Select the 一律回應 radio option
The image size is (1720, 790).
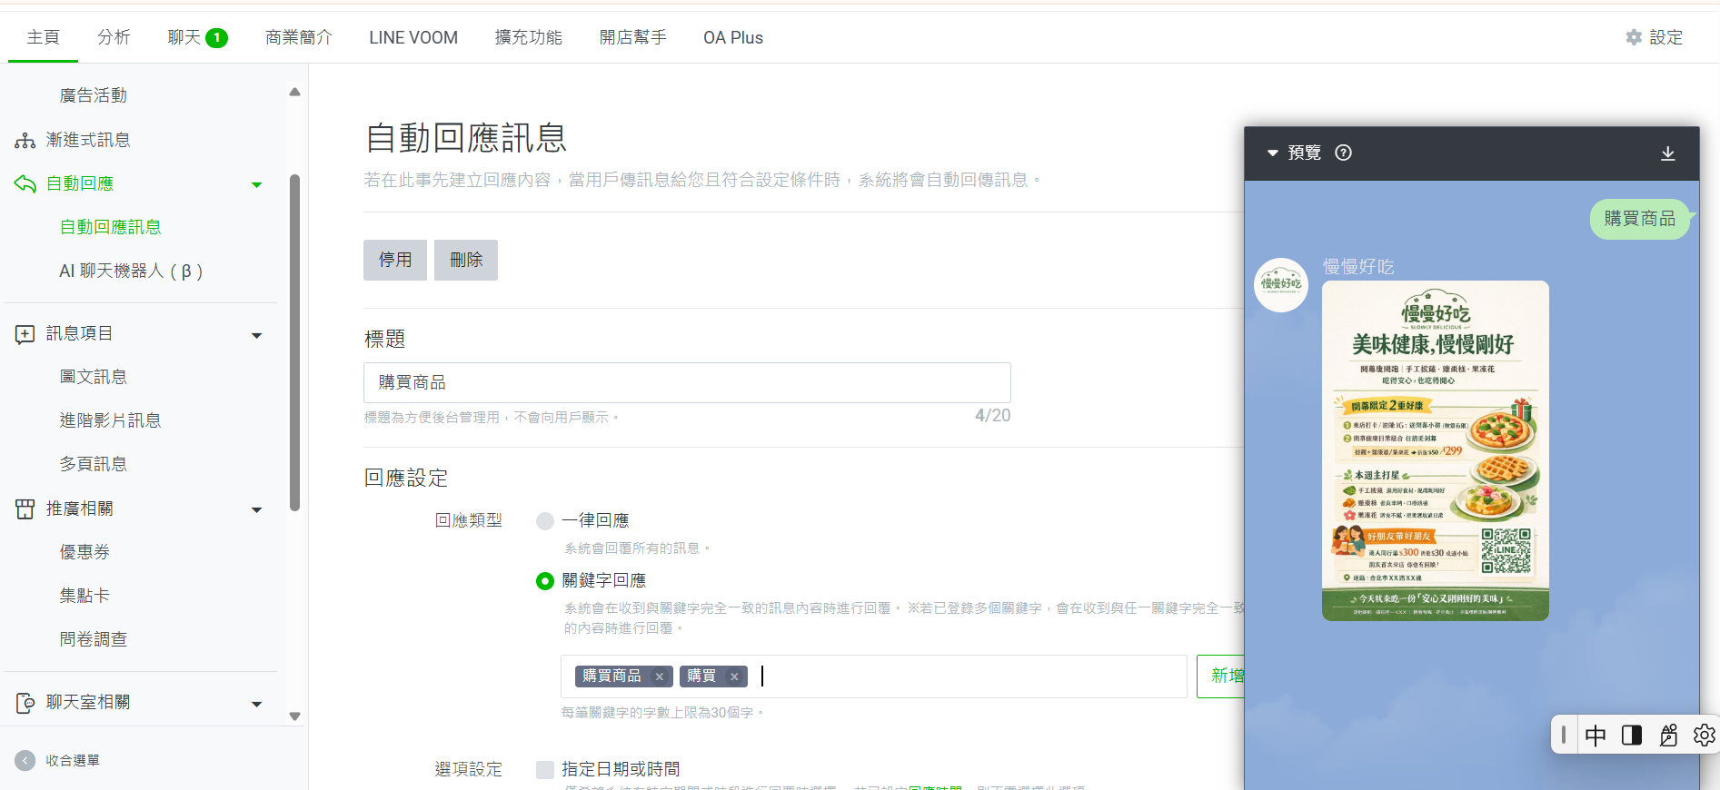pos(545,521)
